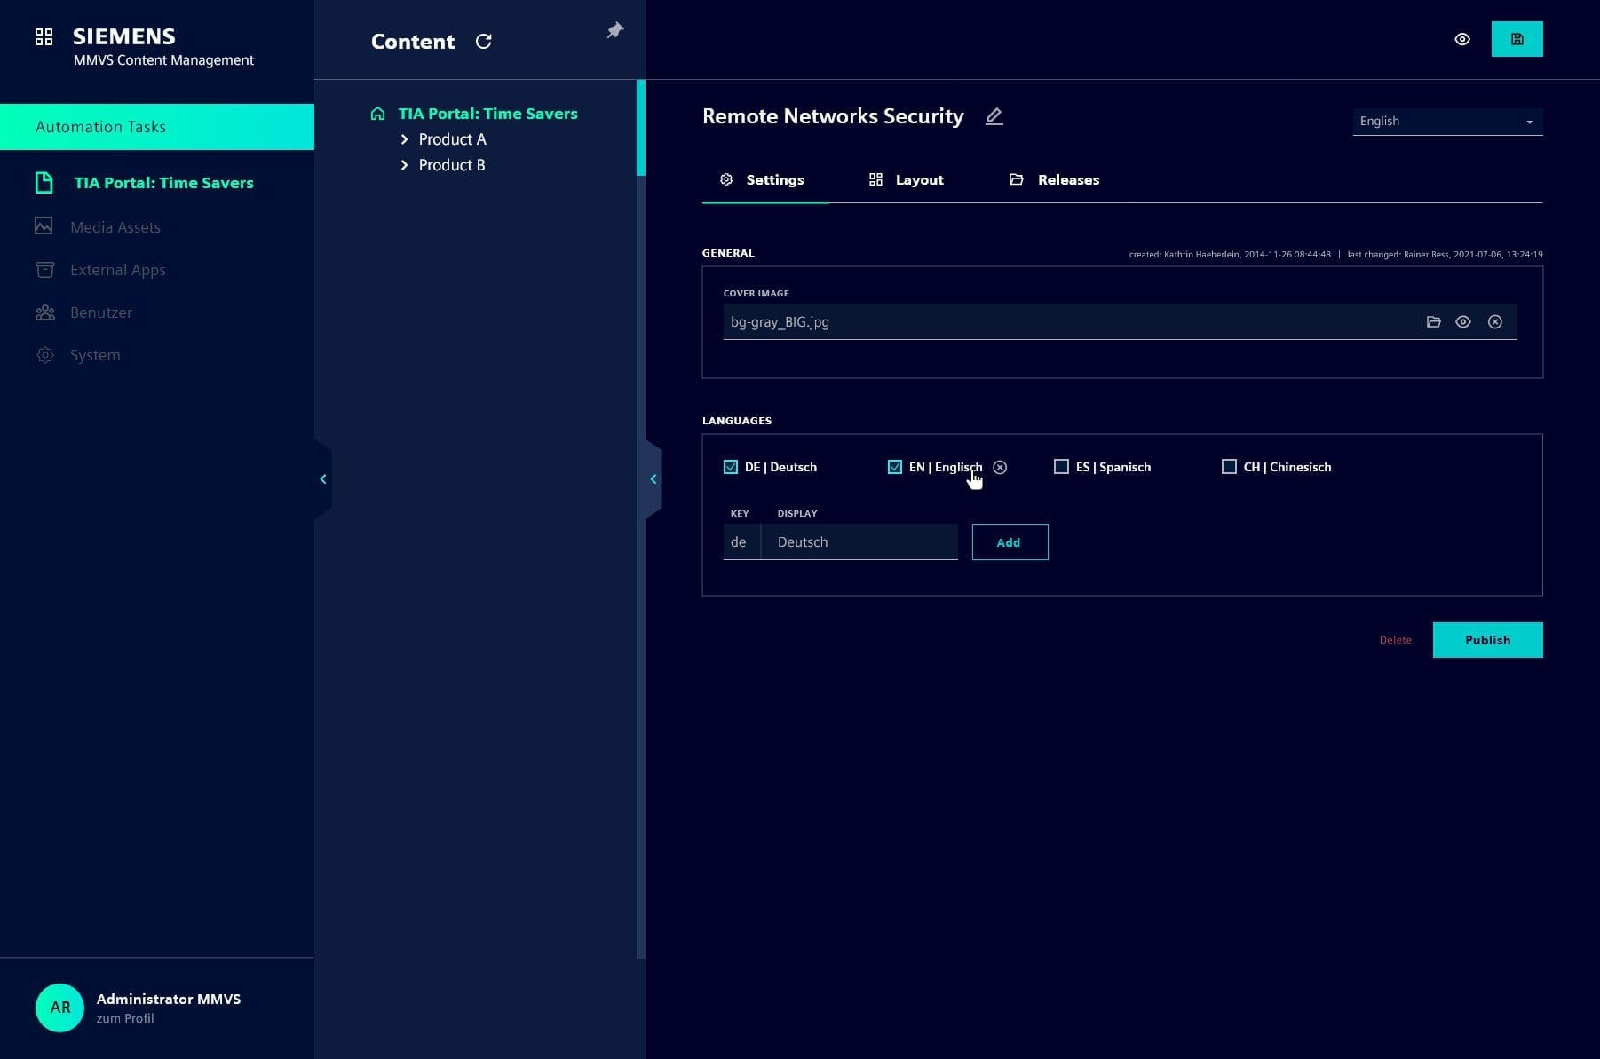Preview the cover image bg-gray_BIG.jpg
This screenshot has width=1600, height=1059.
pyautogui.click(x=1463, y=321)
